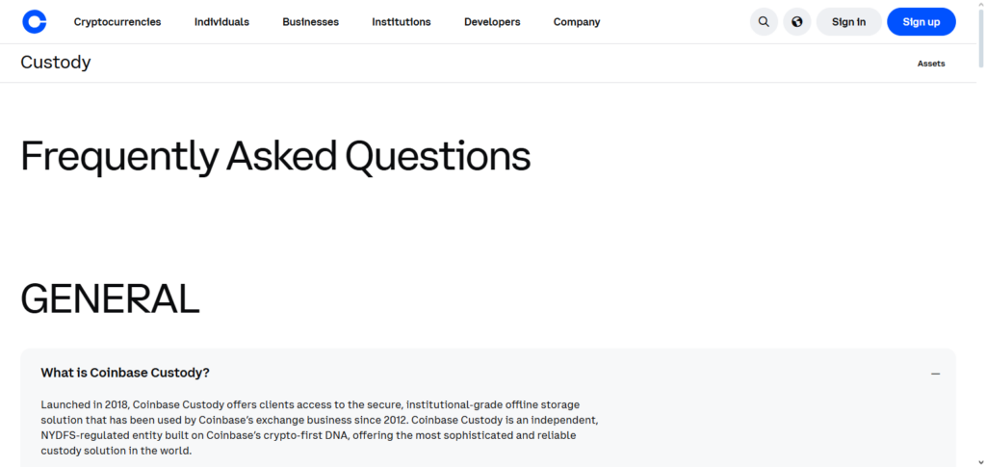986x467 pixels.
Task: Go to the Custody page title link
Action: (56, 63)
